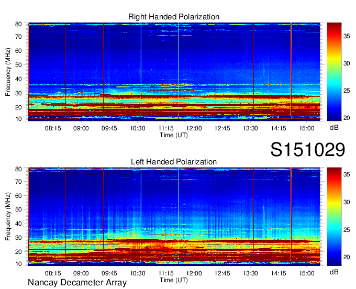The height and width of the screenshot is (289, 356).
Task: Click the 13:30 tick label of the bottom plot
Action: pyautogui.click(x=250, y=273)
